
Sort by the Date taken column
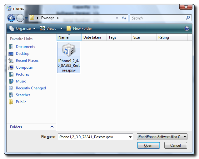pos(94,37)
